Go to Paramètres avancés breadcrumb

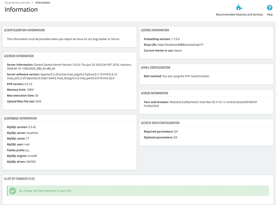click(17, 3)
